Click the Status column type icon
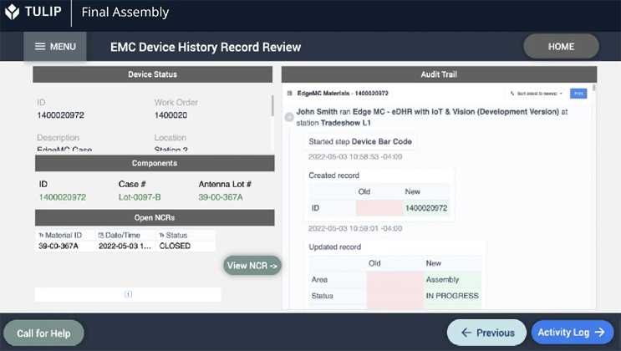 point(161,235)
